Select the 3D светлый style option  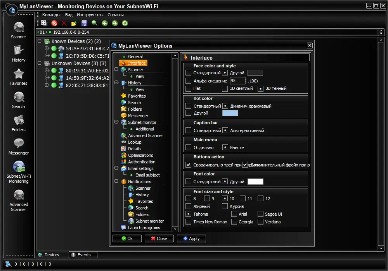tap(225, 89)
